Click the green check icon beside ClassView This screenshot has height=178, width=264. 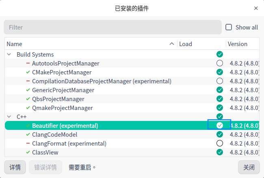pos(28,153)
